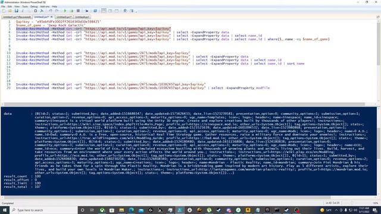Open the Xbox app from the taskbar
Screen dimensions: 381x214
(x=102, y=210)
